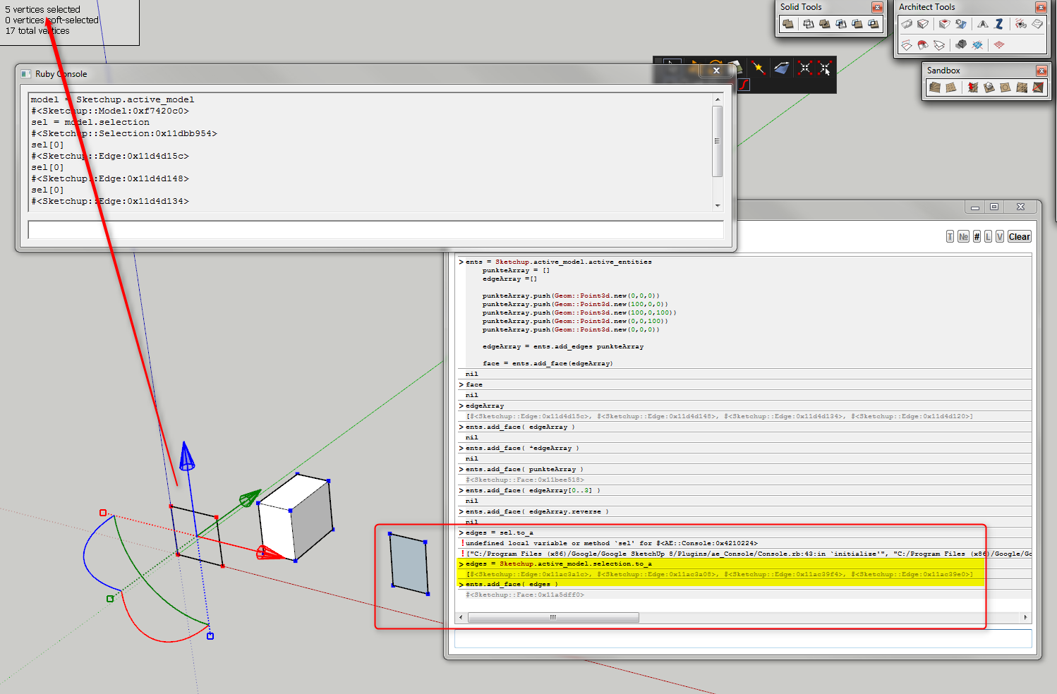Screen dimensions: 1057x694
Task: Click the Ruby Console input field
Action: click(375, 230)
